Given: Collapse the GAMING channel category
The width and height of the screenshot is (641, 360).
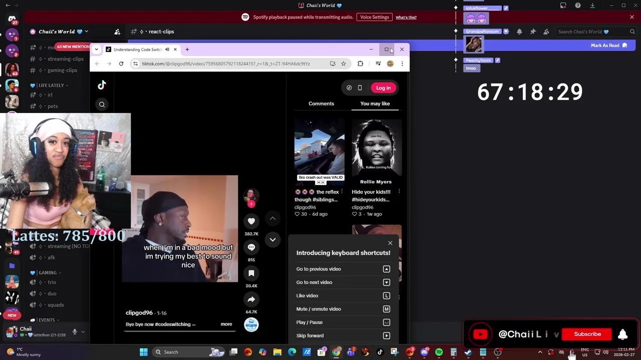Looking at the screenshot, I should click(46, 273).
